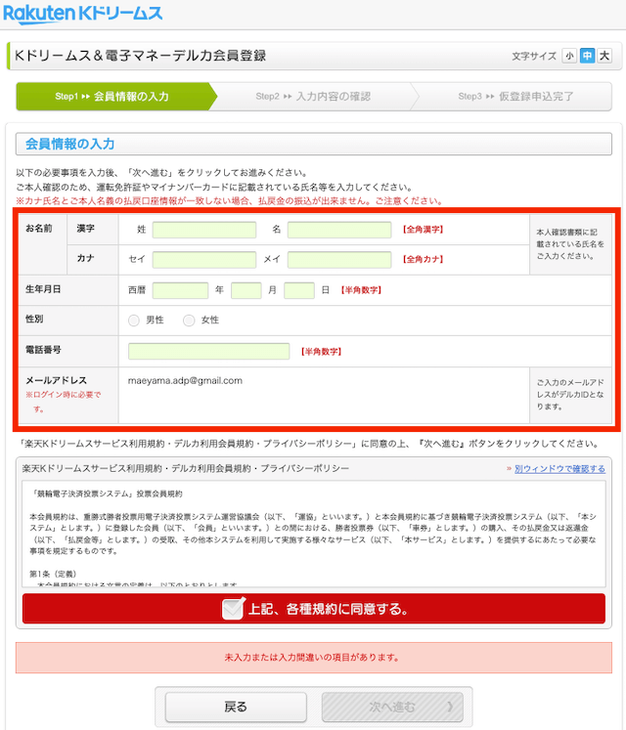Click the 会員情報の入力 section heading
The width and height of the screenshot is (626, 730).
pyautogui.click(x=69, y=144)
